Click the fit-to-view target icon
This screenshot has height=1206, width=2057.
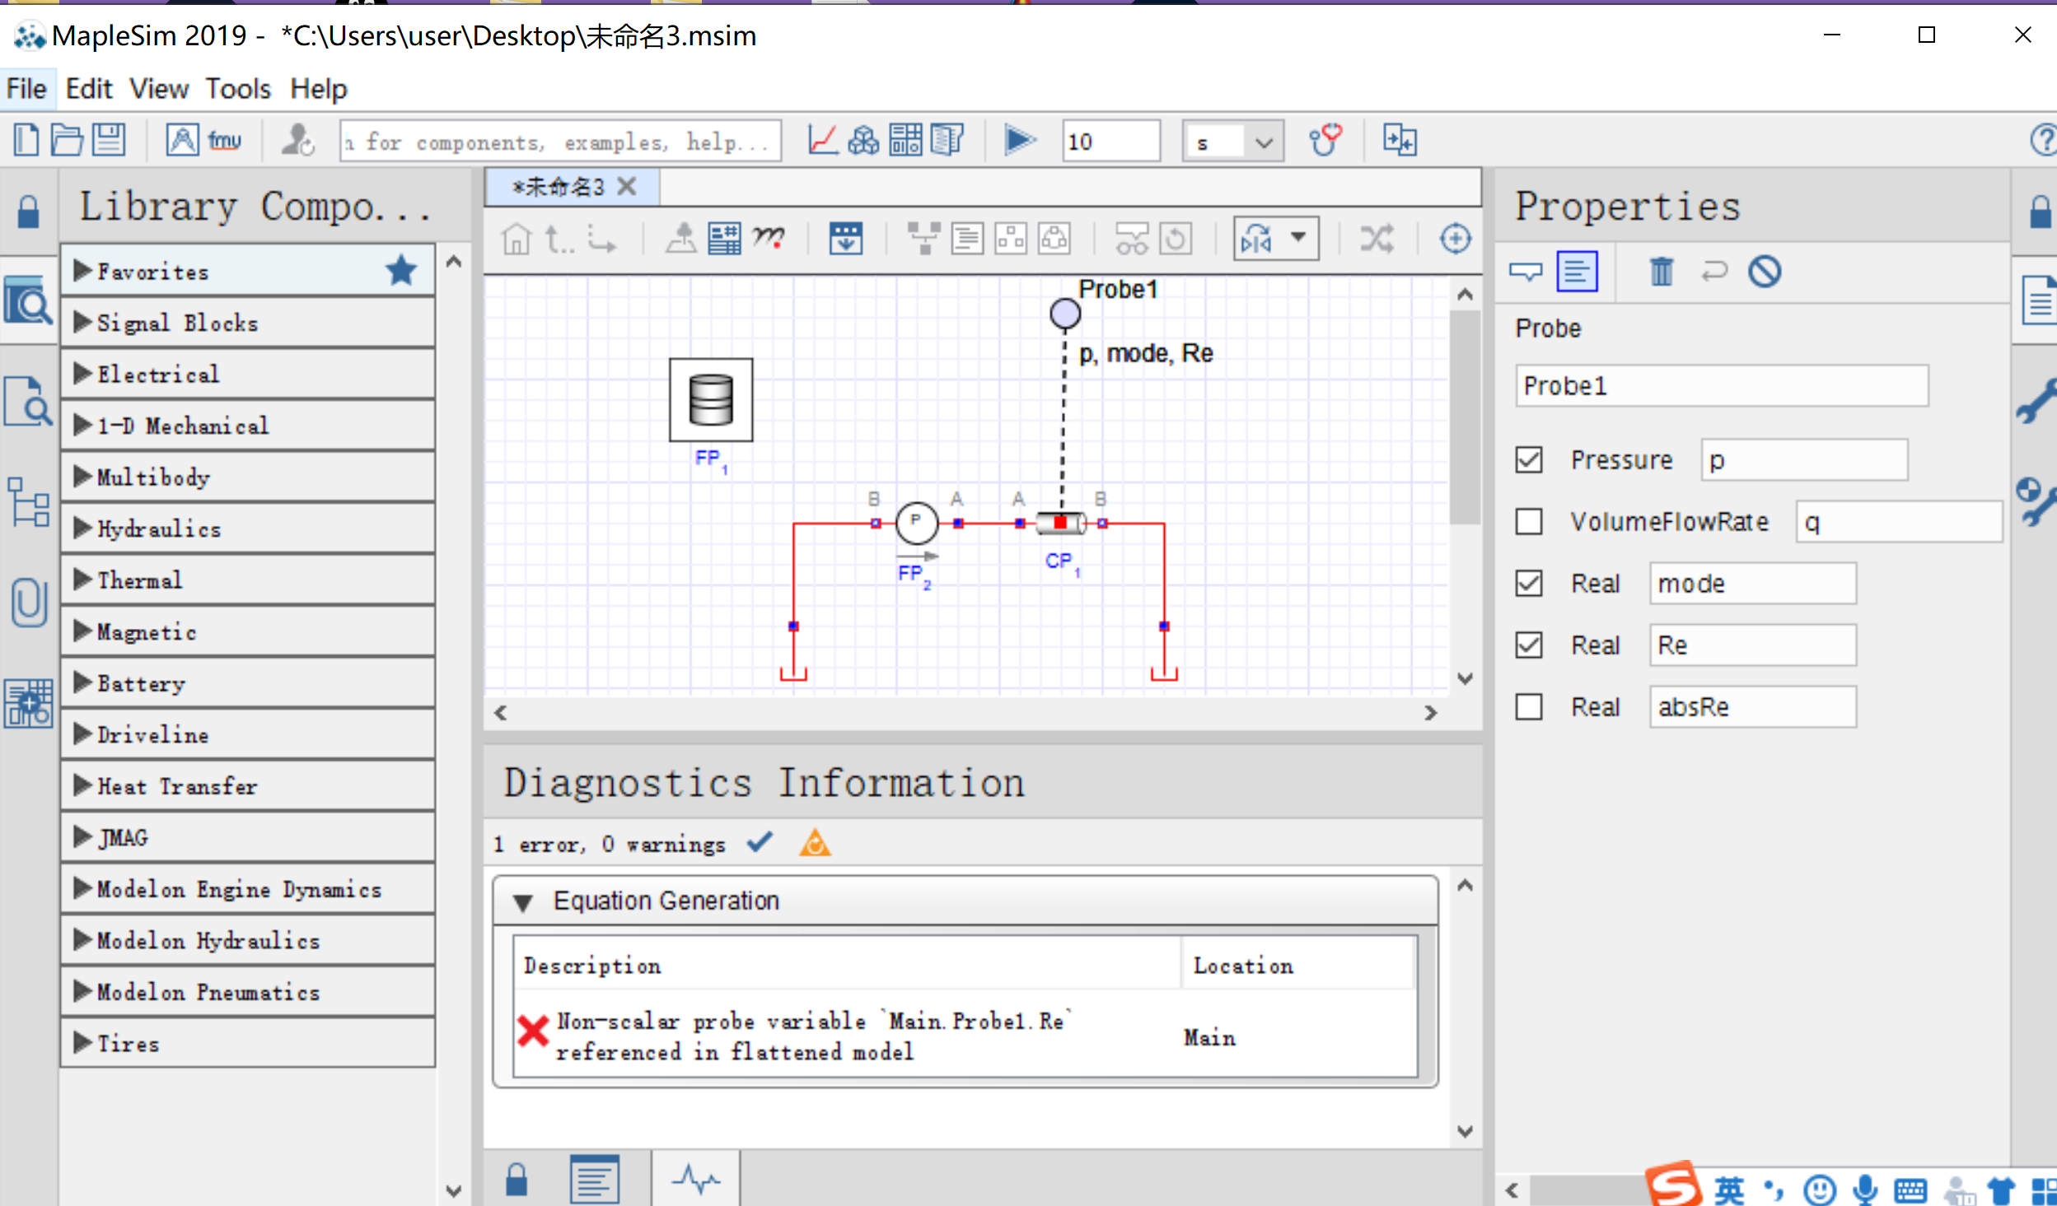1455,239
